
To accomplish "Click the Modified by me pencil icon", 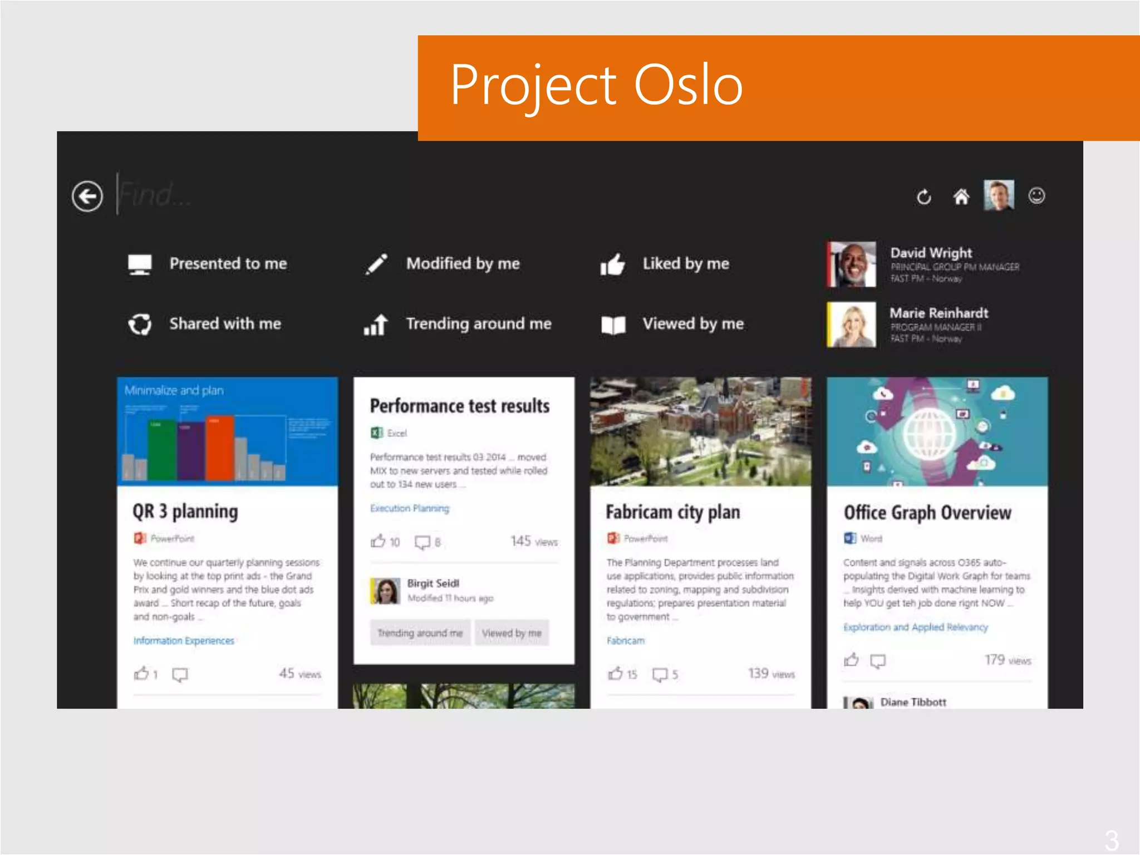I will (x=376, y=264).
